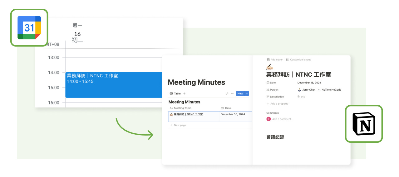The image size is (399, 177).
Task: Click the Customize layout button
Action: point(298,60)
